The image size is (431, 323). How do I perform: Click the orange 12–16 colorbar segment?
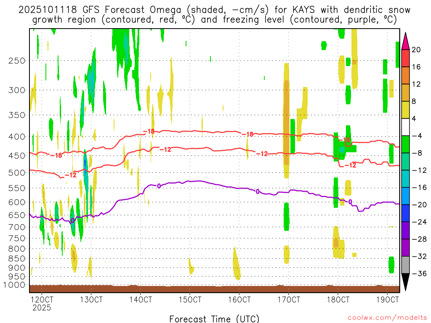click(x=405, y=75)
